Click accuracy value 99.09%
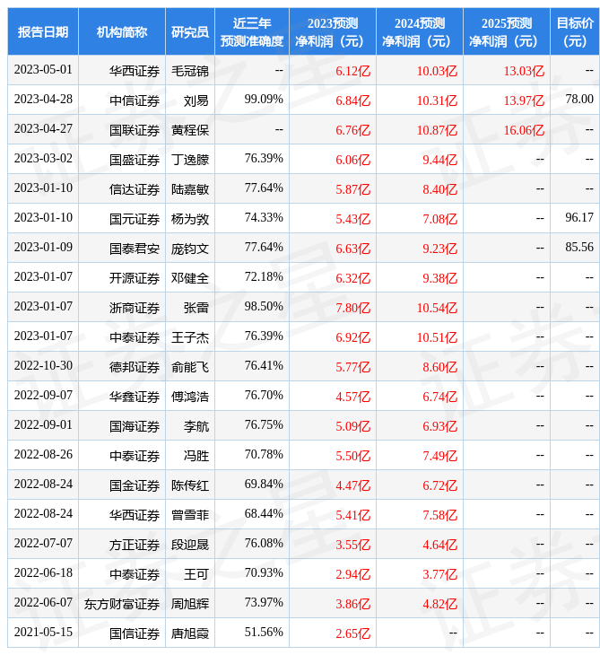The height and width of the screenshot is (655, 600). tap(264, 100)
